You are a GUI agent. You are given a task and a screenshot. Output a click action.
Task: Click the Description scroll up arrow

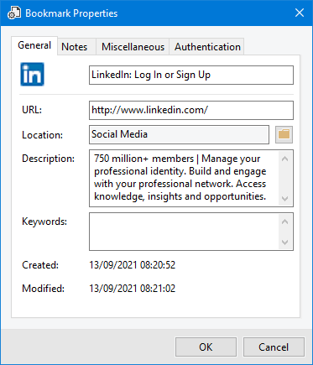pos(285,159)
